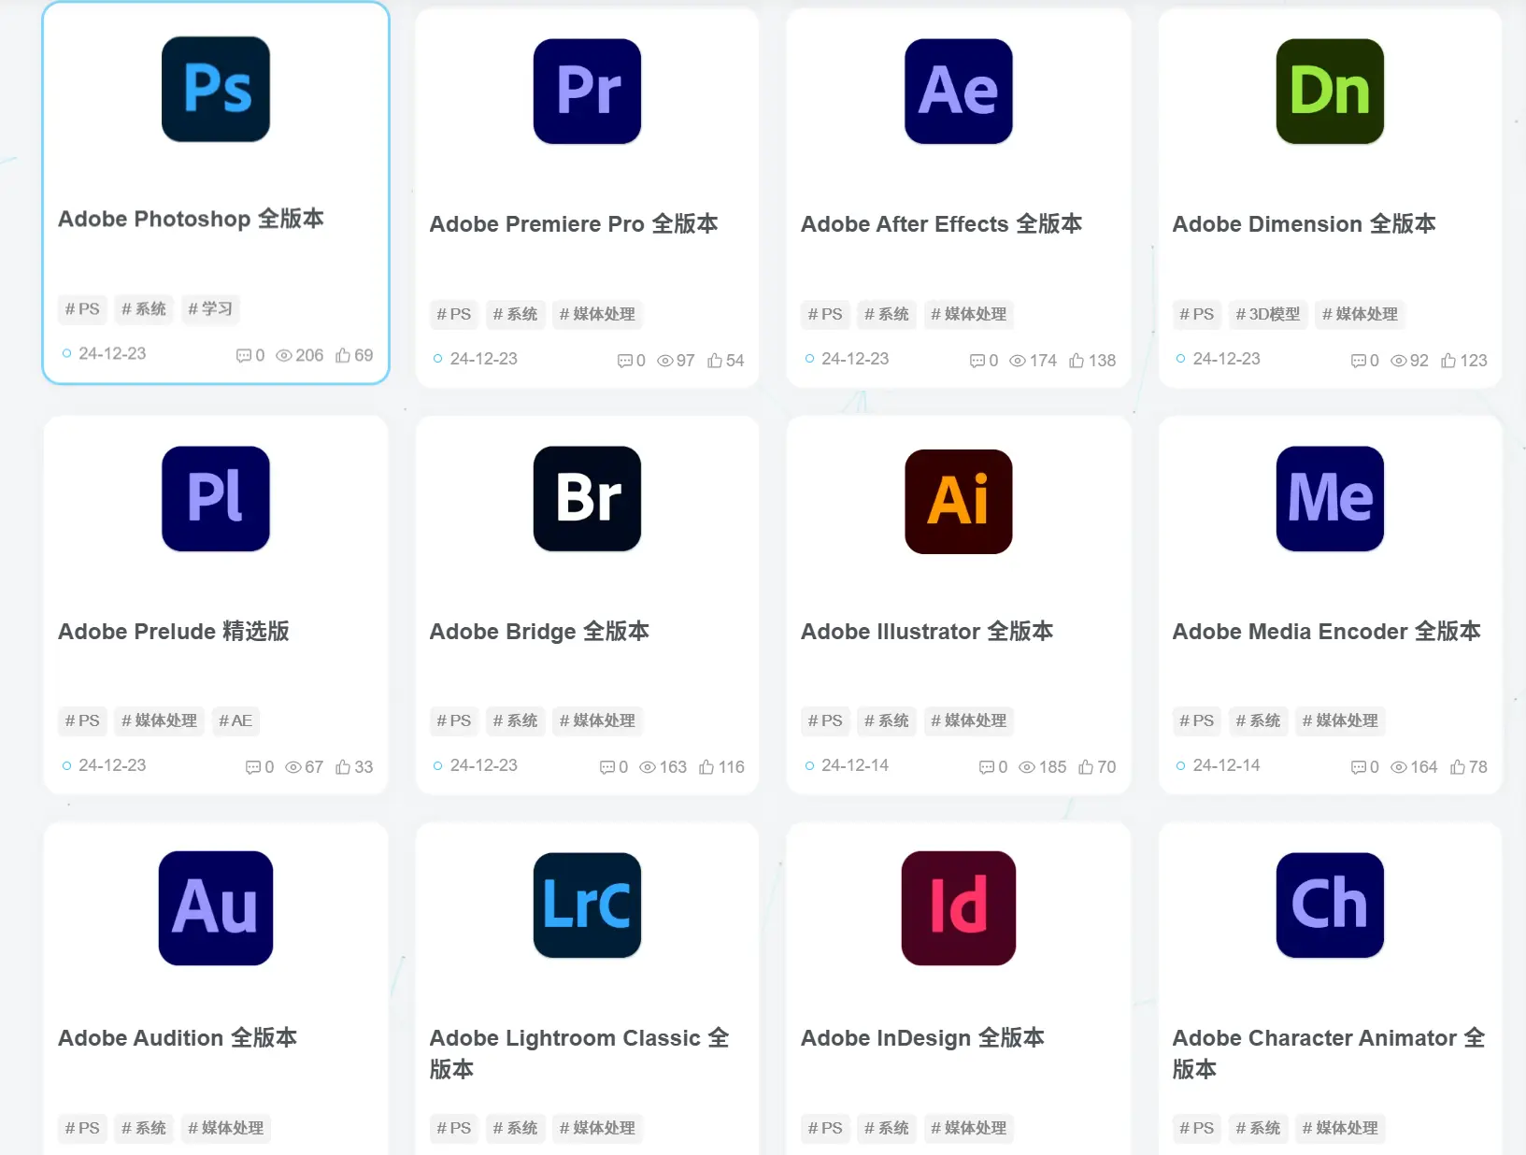Click the comment icon on Illustrator card

[x=987, y=767]
